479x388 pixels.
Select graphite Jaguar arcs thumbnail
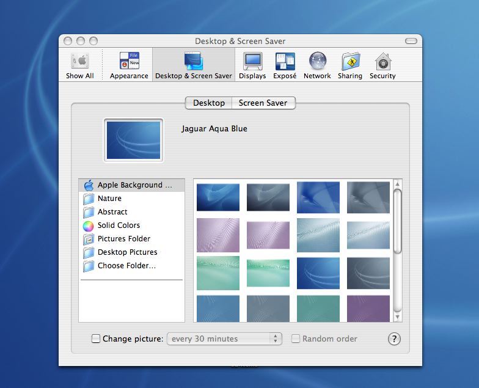coord(368,273)
